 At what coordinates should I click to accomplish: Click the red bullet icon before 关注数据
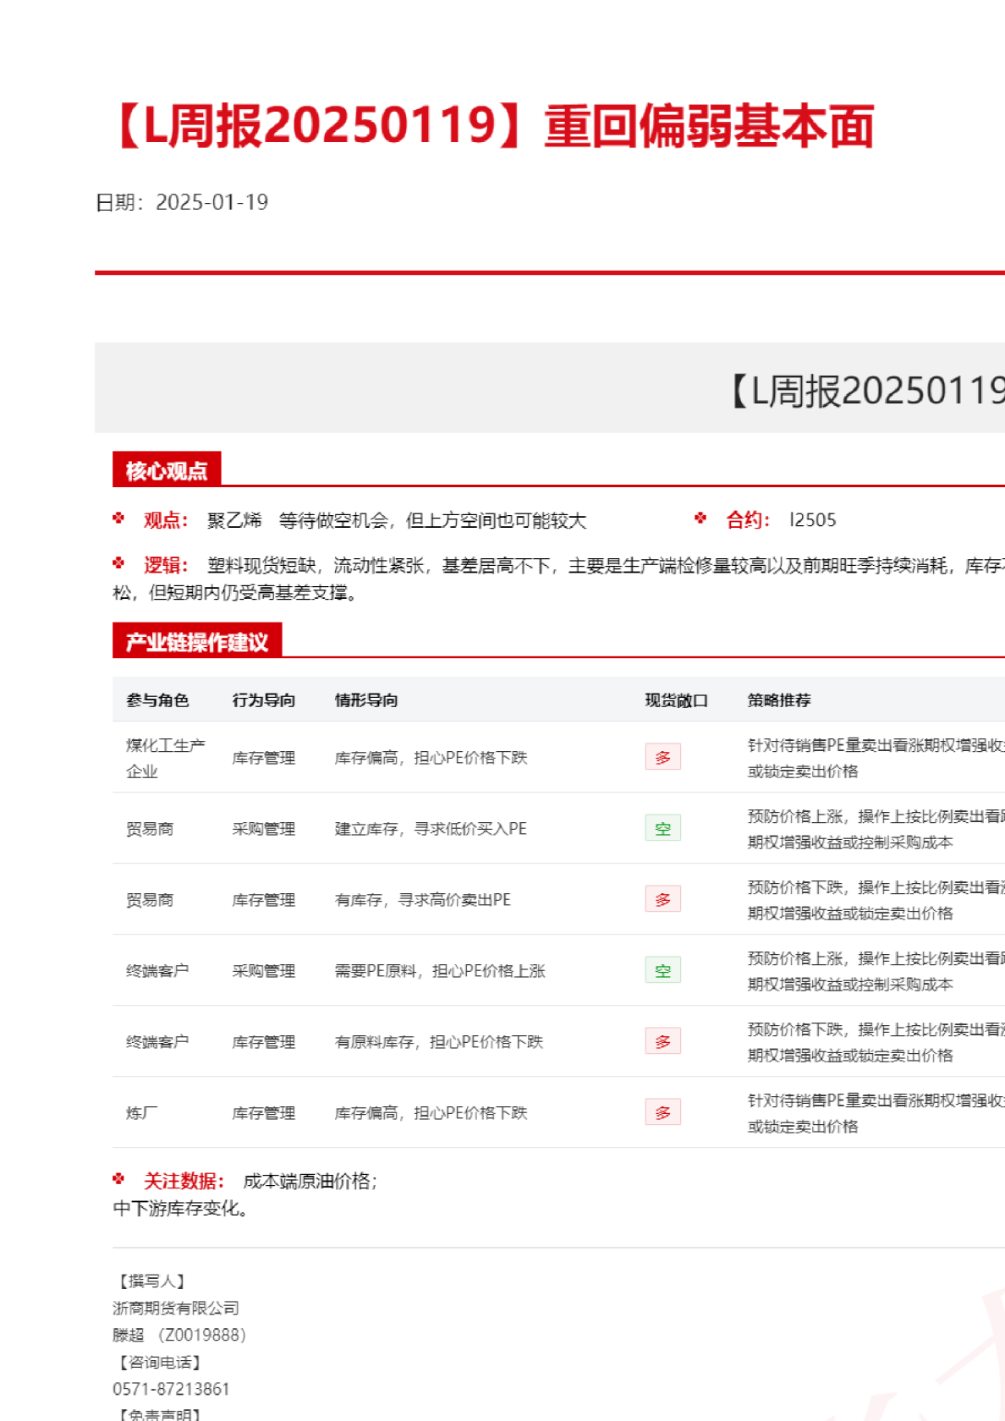point(118,1179)
